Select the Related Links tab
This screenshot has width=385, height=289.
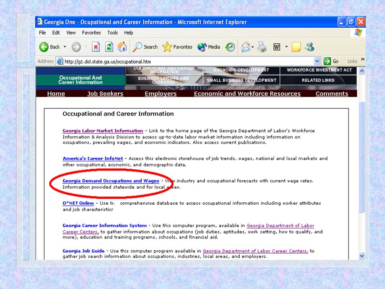318,80
